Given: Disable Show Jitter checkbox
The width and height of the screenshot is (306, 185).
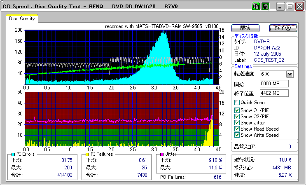Looking at the screenshot, I should coord(237,123).
